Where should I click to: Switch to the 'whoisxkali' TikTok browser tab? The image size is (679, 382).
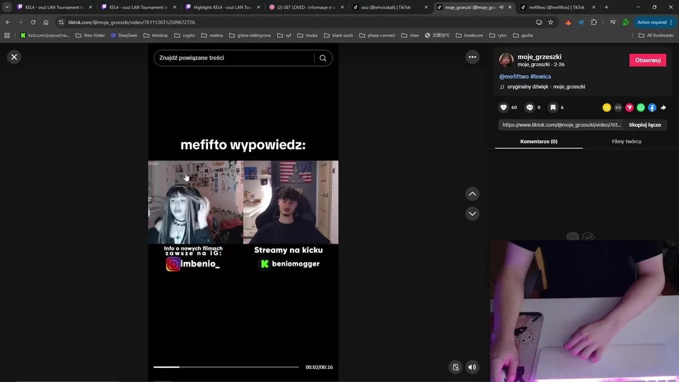pyautogui.click(x=390, y=7)
